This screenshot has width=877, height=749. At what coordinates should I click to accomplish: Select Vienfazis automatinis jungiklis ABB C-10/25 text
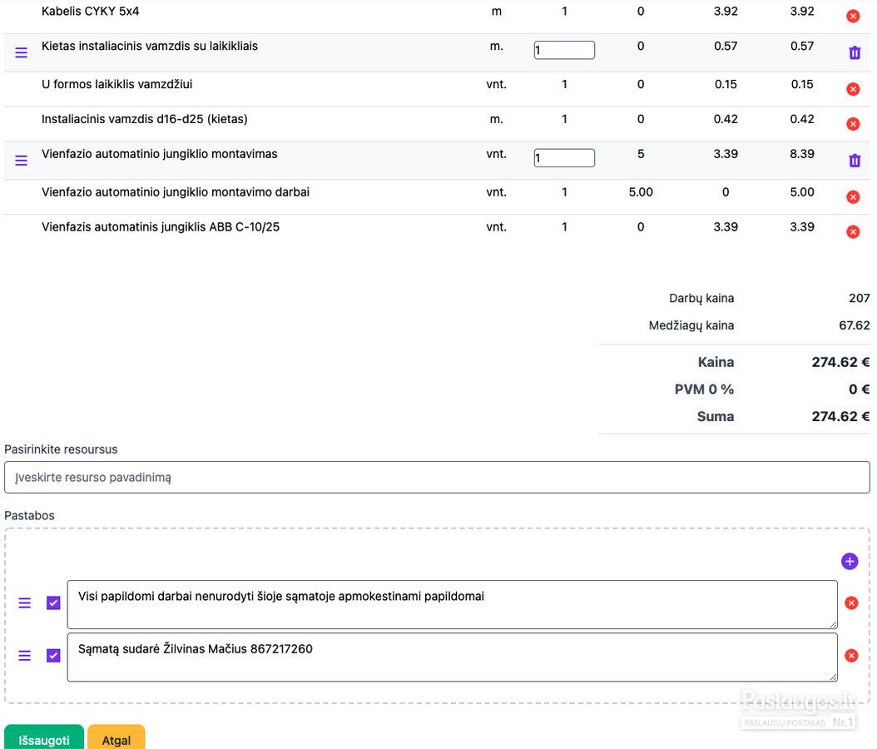161,227
